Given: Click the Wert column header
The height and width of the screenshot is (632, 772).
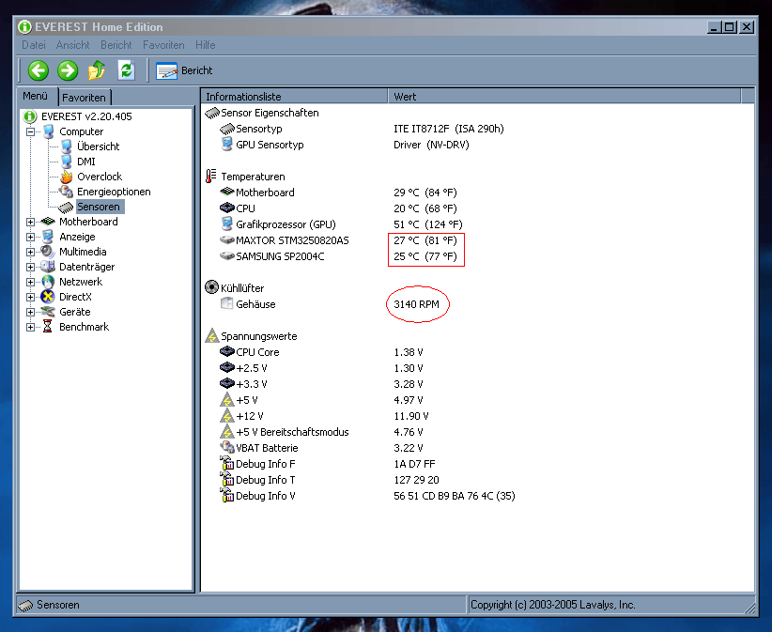Looking at the screenshot, I should (564, 97).
